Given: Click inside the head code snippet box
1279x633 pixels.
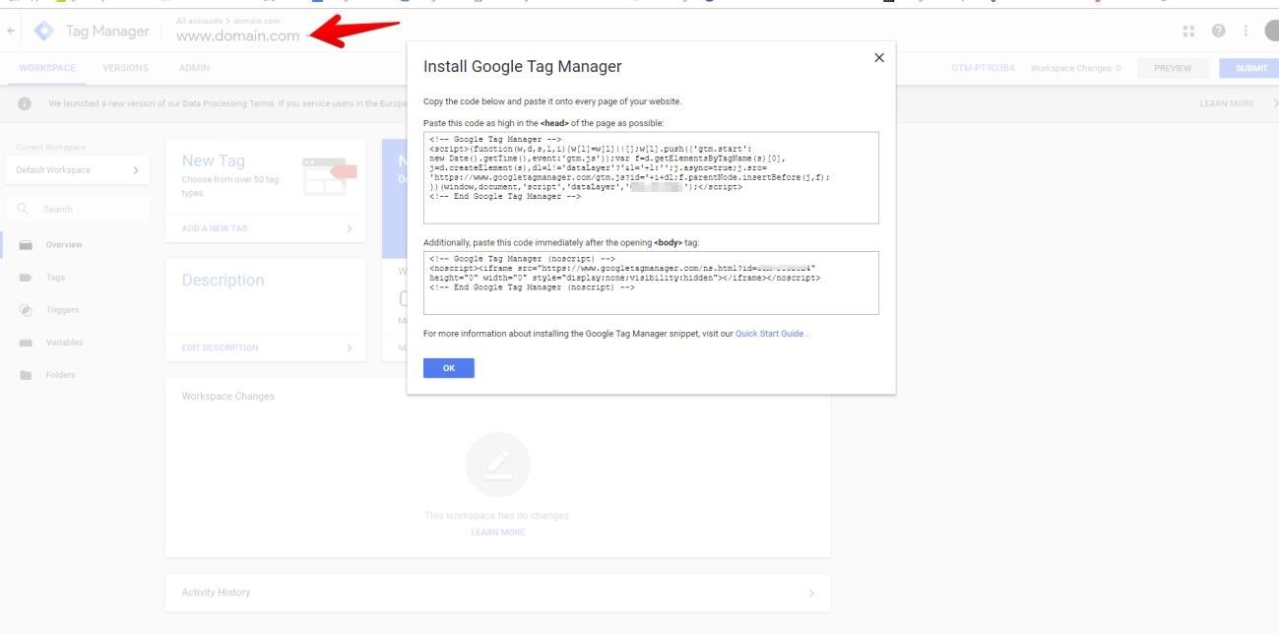Looking at the screenshot, I should pos(651,178).
